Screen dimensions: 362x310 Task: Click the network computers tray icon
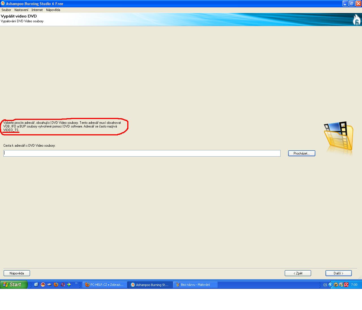click(341, 285)
